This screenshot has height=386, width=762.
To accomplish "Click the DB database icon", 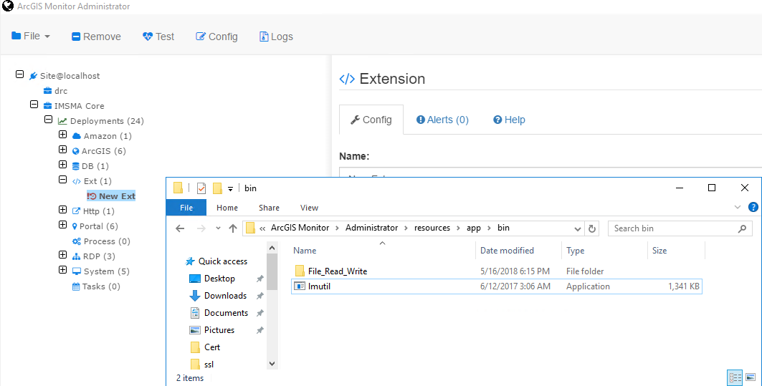I will 76,166.
